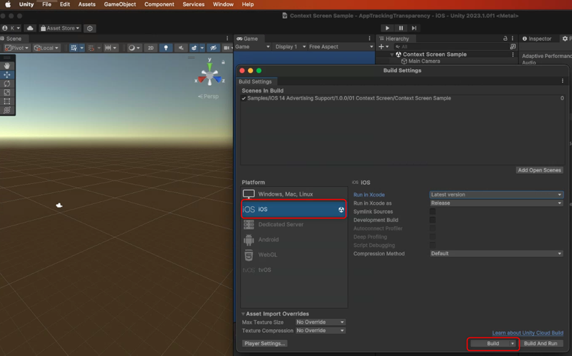This screenshot has height=356, width=572.
Task: Enable Development Build checkbox
Action: coord(433,220)
